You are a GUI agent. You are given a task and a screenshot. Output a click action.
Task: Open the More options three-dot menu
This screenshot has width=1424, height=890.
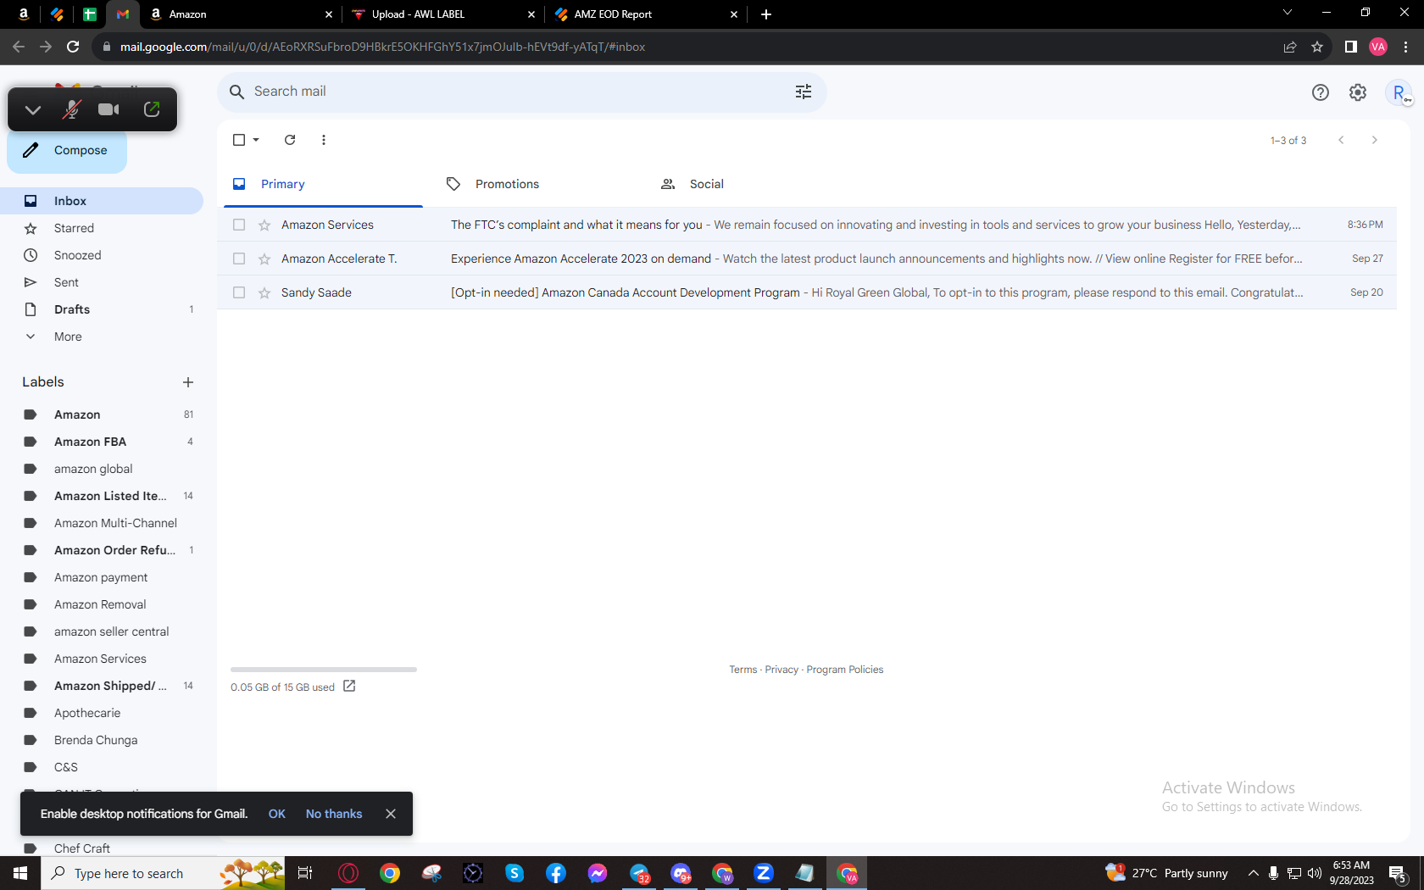coord(324,140)
